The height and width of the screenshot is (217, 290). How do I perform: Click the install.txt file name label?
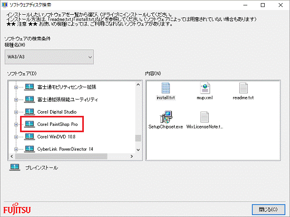point(166,97)
